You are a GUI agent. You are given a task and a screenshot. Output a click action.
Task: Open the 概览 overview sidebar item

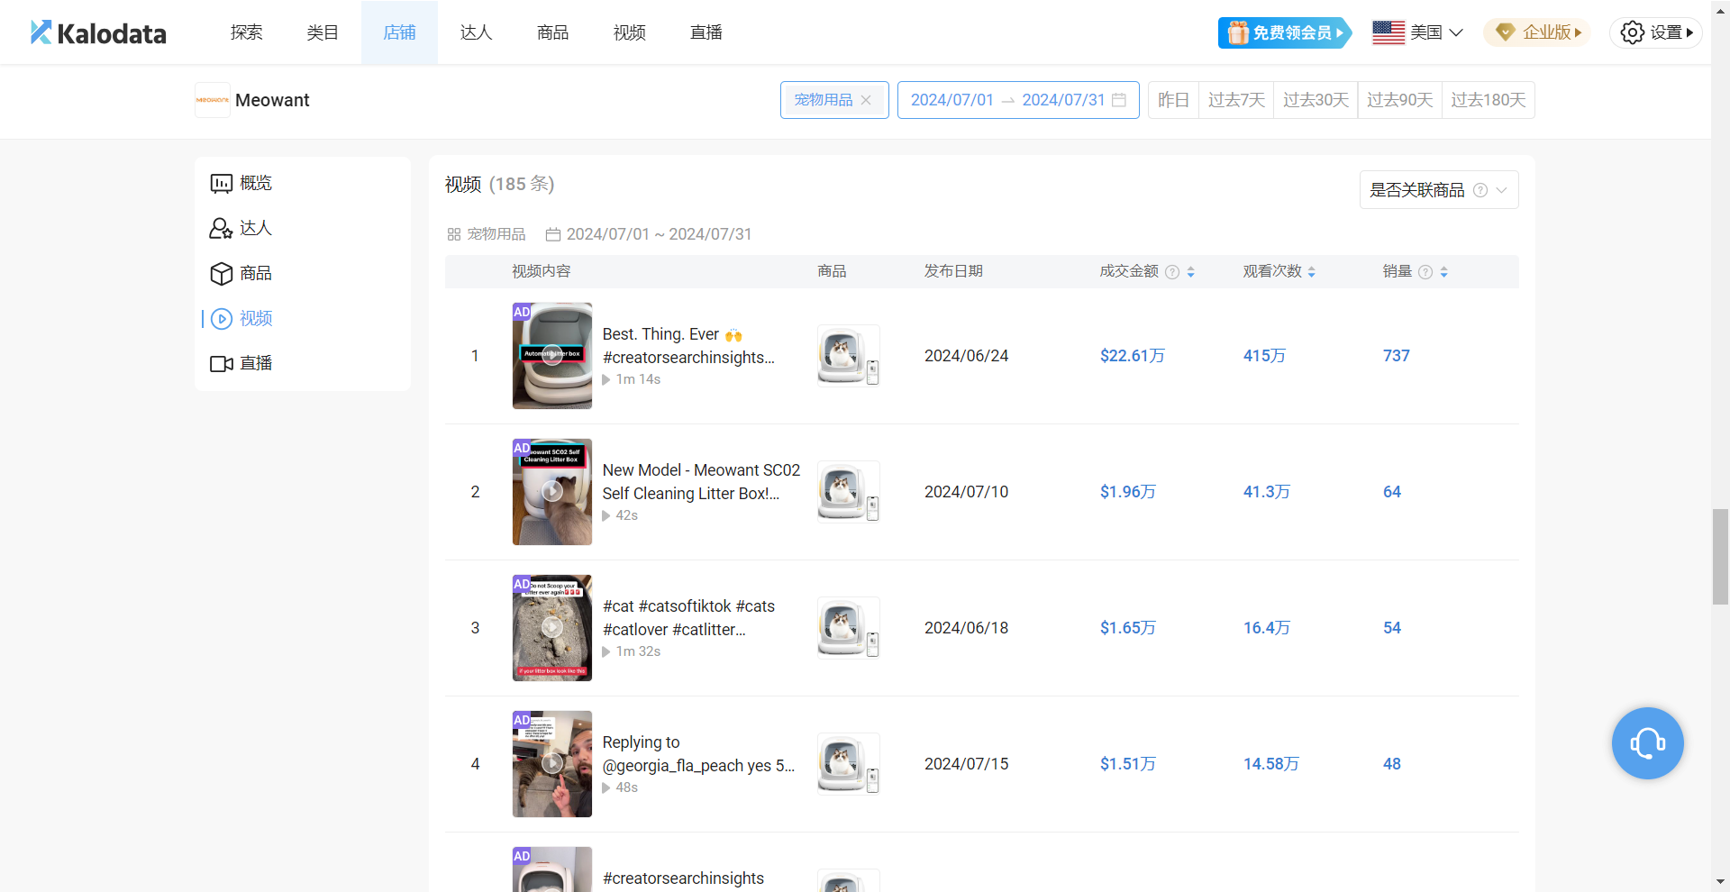241,183
